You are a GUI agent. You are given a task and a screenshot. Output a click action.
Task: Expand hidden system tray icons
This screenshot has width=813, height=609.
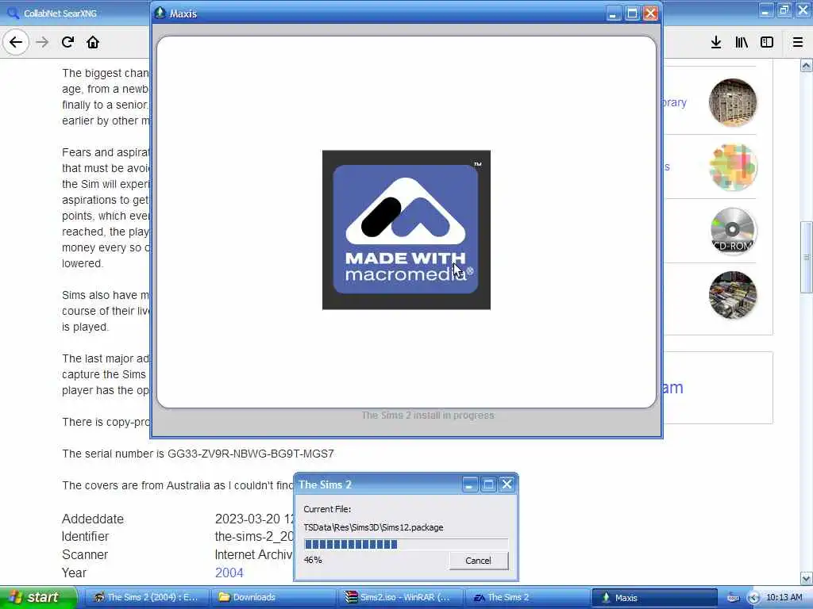pyautogui.click(x=753, y=598)
